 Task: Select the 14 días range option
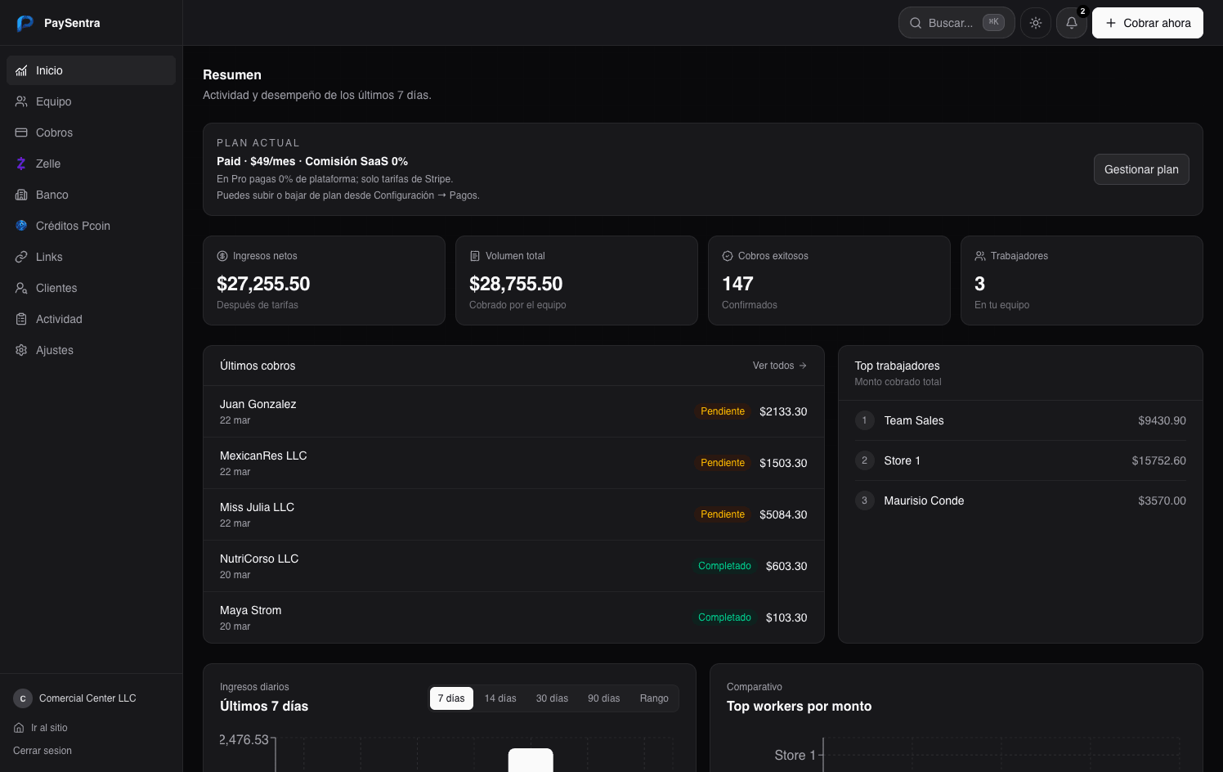click(500, 698)
